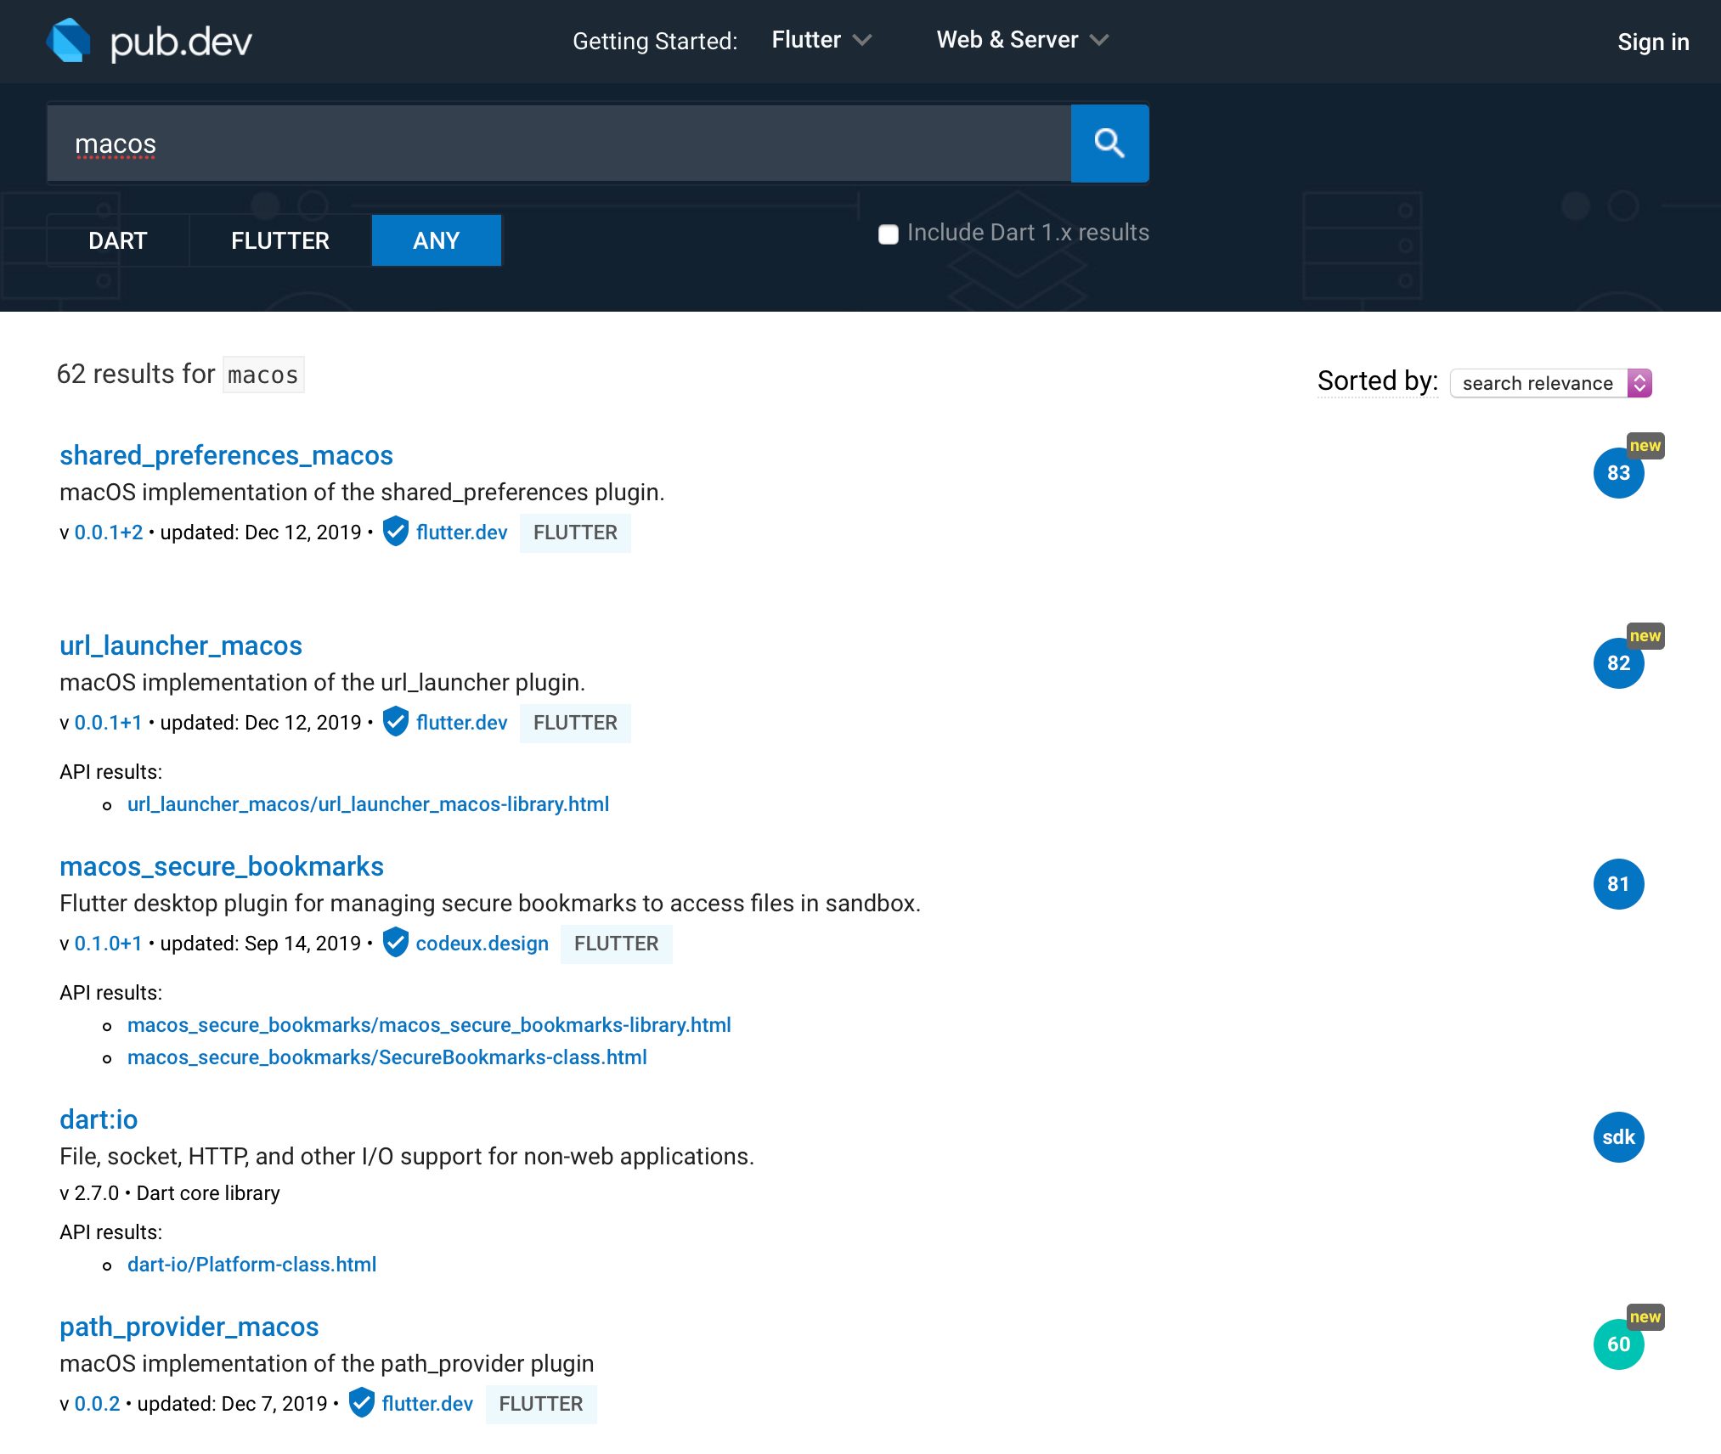Click Sign in link
This screenshot has height=1454, width=1721.
click(x=1653, y=42)
